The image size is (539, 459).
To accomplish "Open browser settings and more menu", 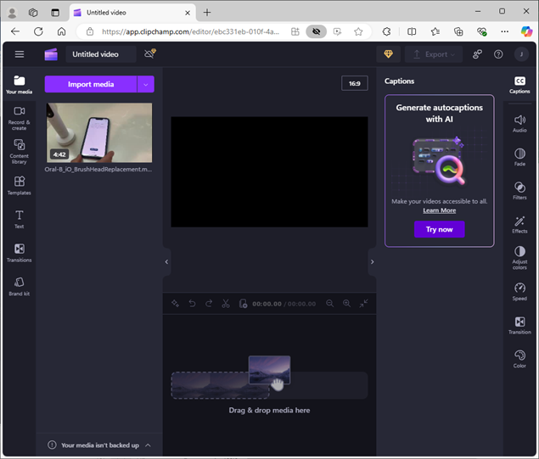I will [x=504, y=31].
